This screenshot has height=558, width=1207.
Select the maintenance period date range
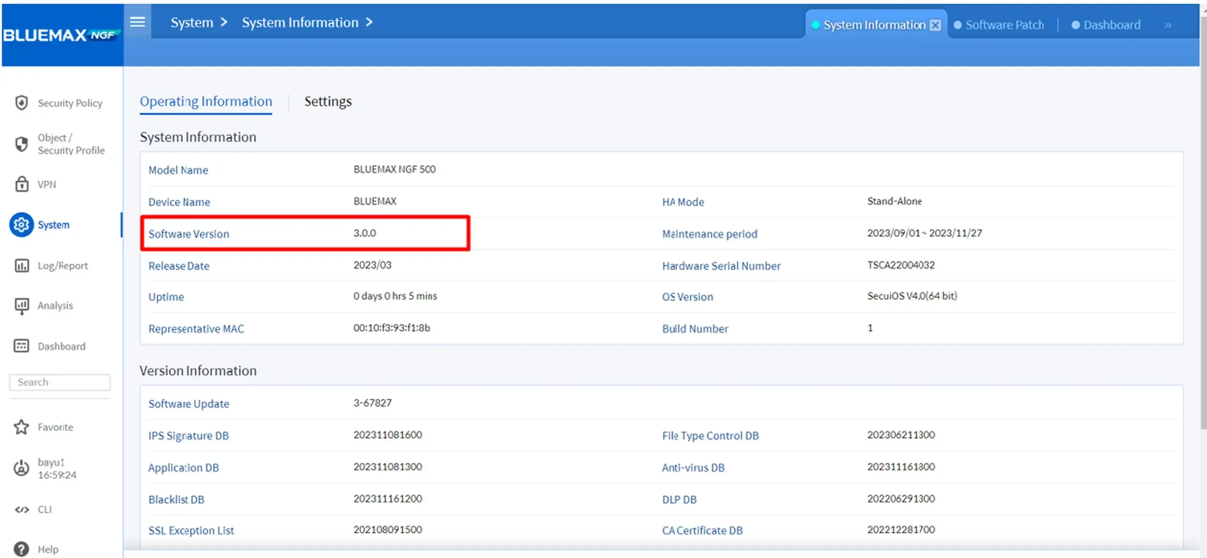[x=925, y=233]
